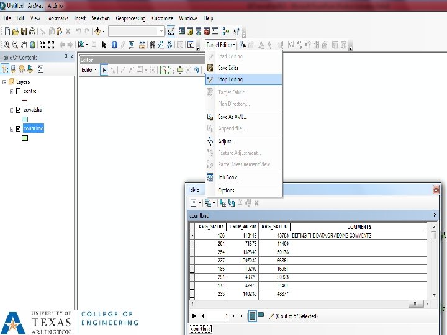Choose Job Book menu entry
This screenshot has width=447, height=335.
pyautogui.click(x=244, y=177)
